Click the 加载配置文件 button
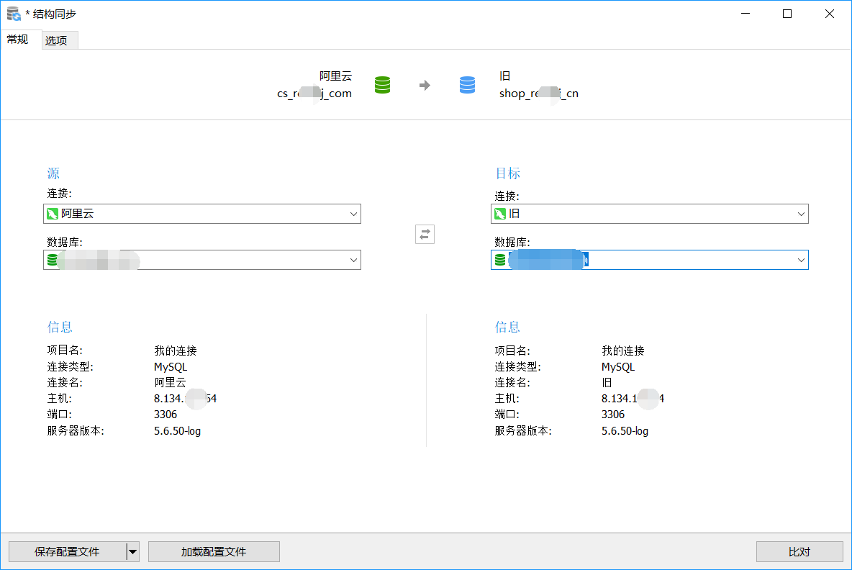Viewport: 852px width, 570px height. point(214,552)
